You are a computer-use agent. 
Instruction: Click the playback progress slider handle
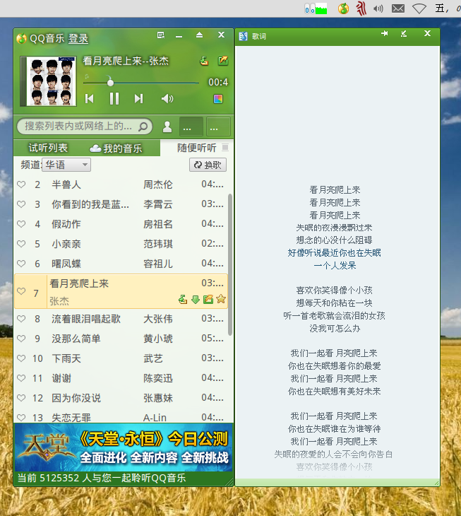coord(110,83)
